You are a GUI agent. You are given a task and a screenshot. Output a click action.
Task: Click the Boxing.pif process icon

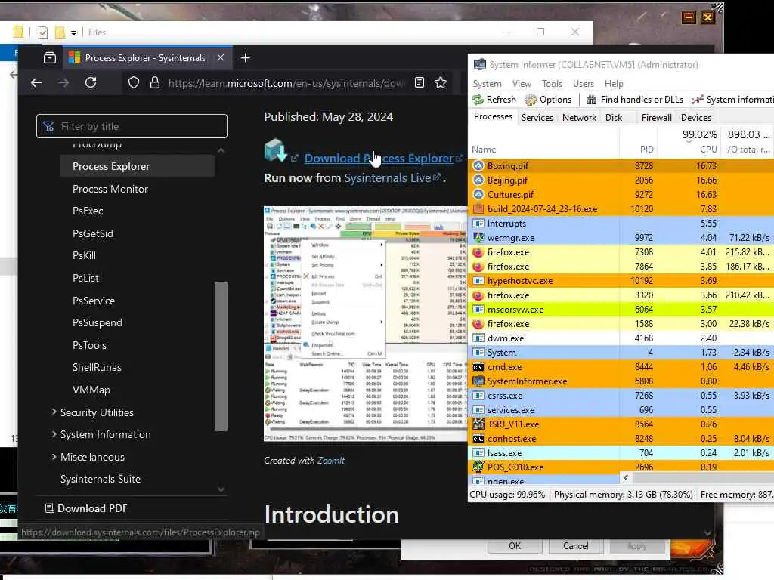[478, 165]
